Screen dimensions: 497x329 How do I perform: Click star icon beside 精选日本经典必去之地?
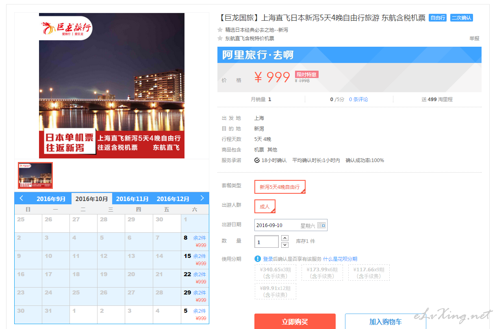tap(220, 30)
